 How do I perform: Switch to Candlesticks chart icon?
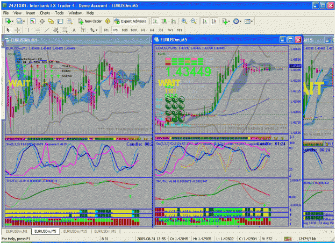point(165,21)
